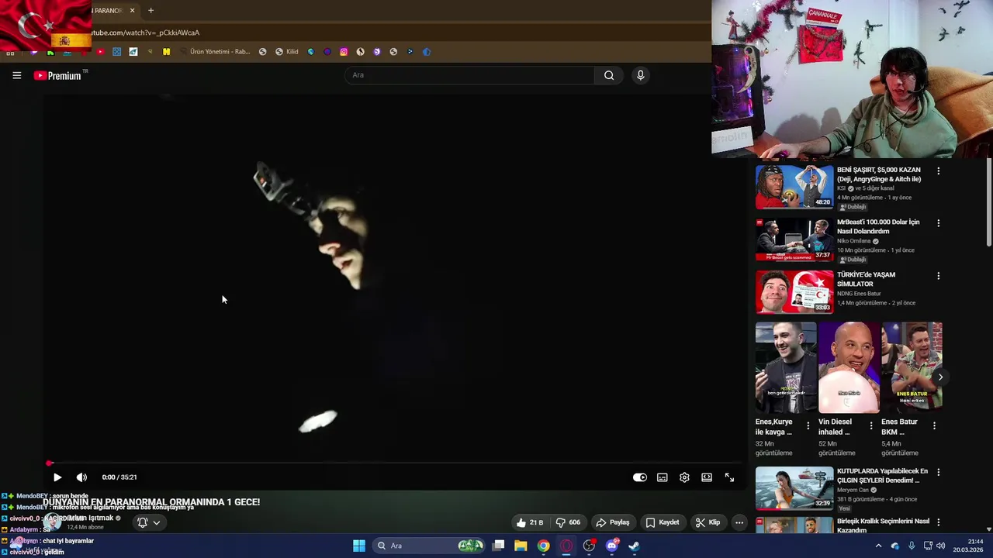Open options for TÜRKİYE'de YAŞAM SİMULATOR
This screenshot has height=558, width=993.
point(938,276)
